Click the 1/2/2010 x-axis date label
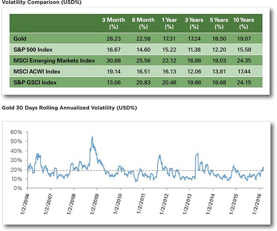The image size is (277, 231). (118, 204)
